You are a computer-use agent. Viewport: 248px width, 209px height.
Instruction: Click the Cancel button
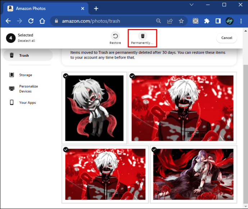point(226,38)
